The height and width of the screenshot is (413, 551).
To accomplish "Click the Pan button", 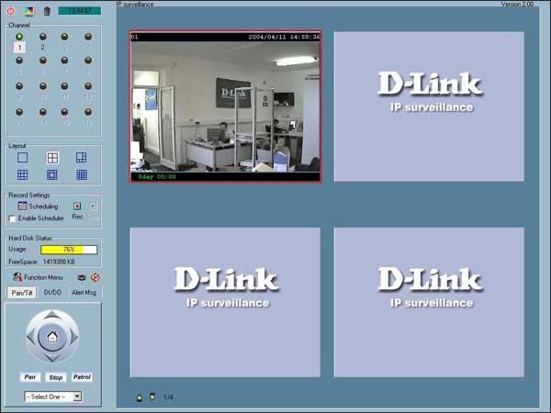I will click(x=30, y=377).
